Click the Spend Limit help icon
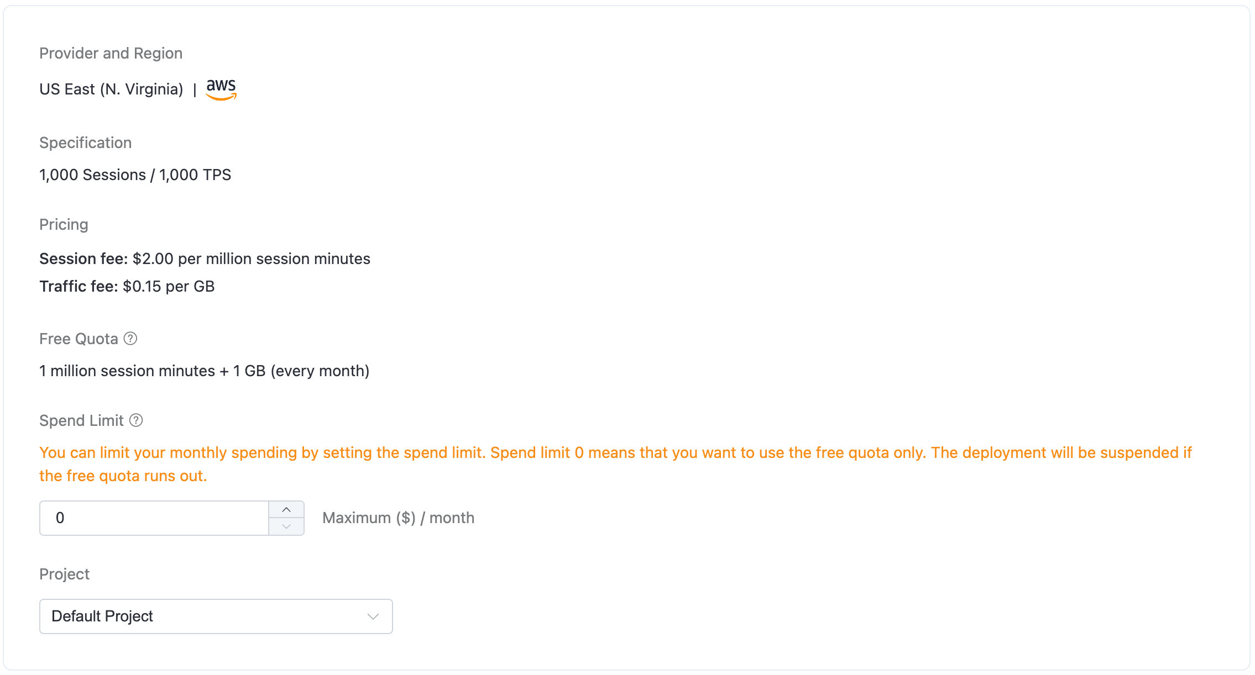1255x675 pixels. point(136,420)
